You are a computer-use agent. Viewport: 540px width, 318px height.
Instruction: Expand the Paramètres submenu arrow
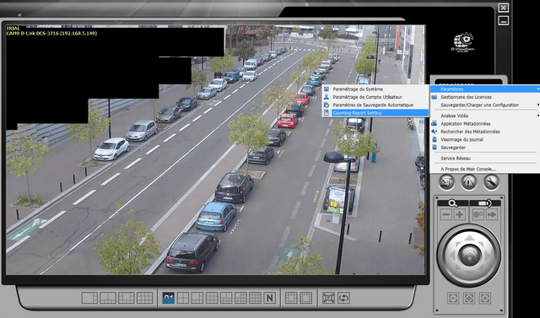(x=538, y=89)
